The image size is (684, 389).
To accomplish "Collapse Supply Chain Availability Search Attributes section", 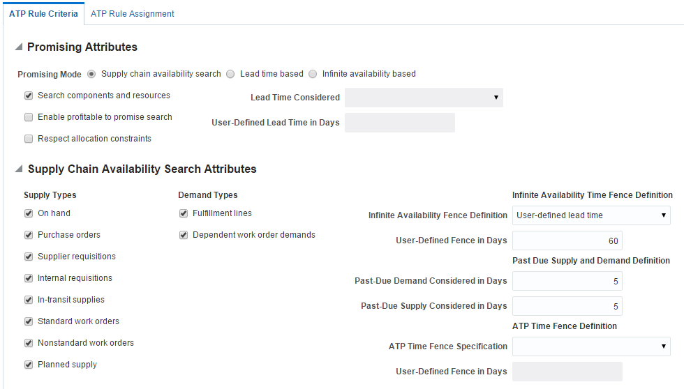I will [x=18, y=169].
